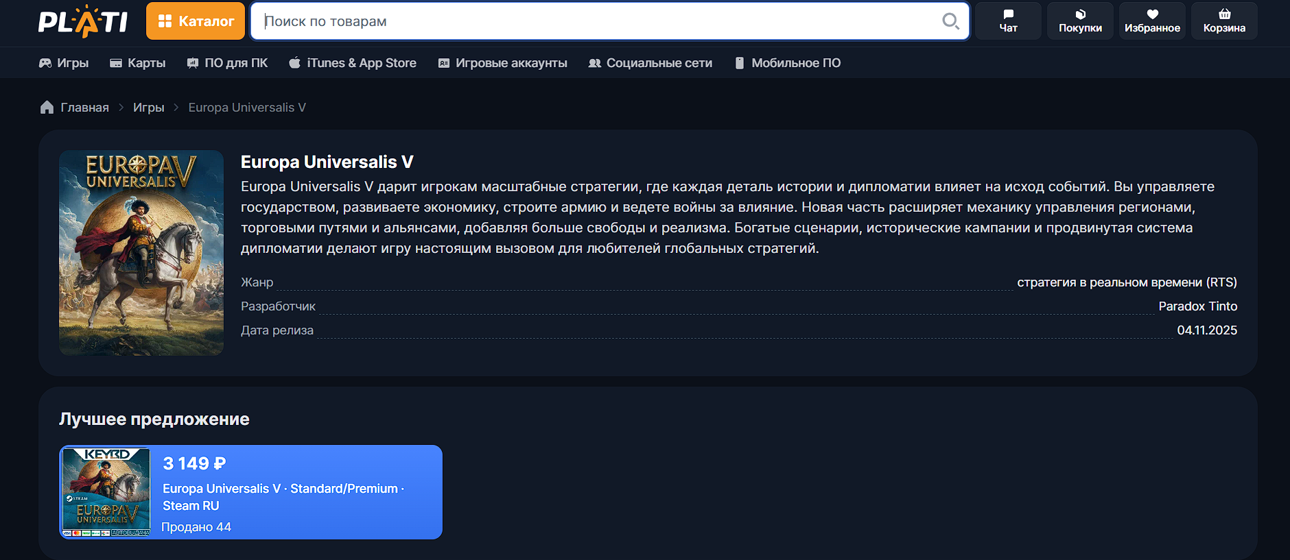
Task: Open Игровые аккаунты category
Action: point(503,63)
